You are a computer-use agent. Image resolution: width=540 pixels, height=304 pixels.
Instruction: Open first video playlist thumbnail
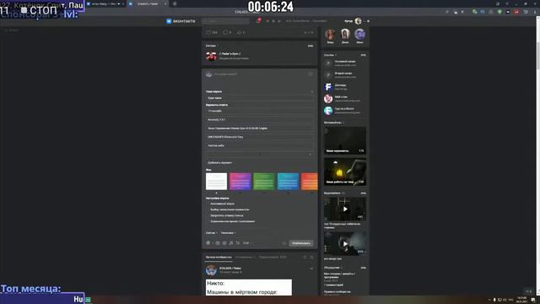click(345, 141)
